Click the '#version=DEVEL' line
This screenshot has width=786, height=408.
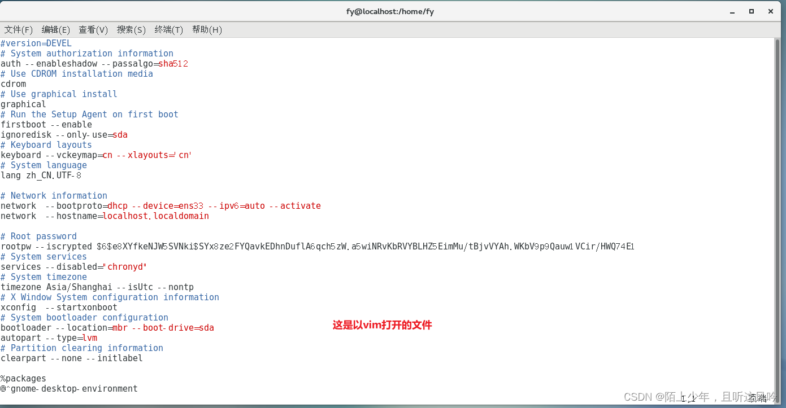tap(36, 43)
